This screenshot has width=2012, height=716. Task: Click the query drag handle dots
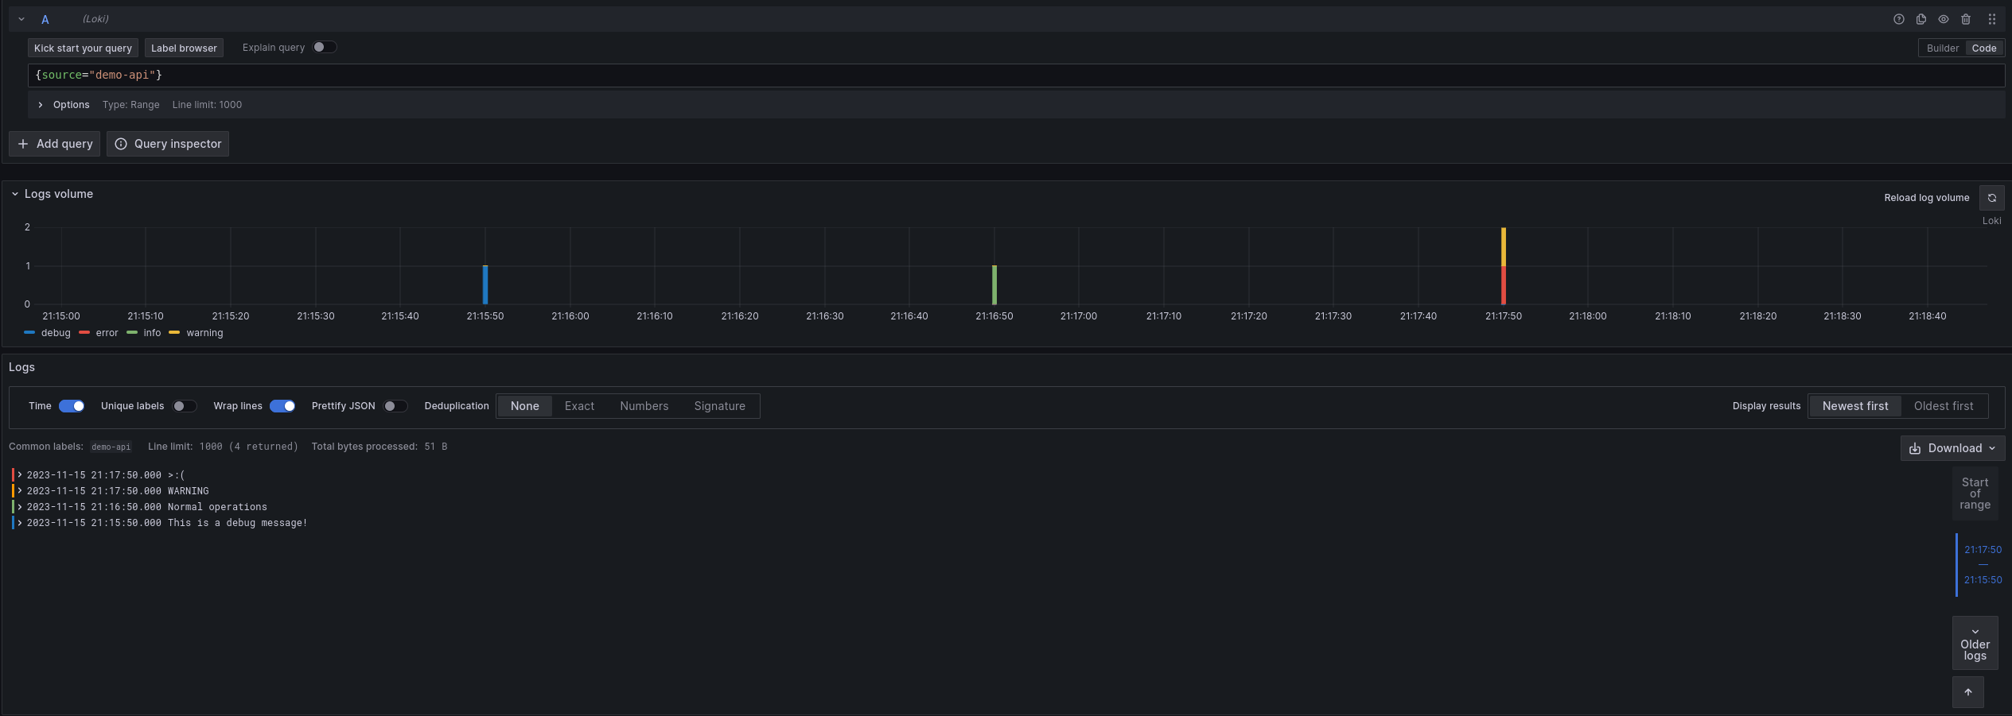coord(1992,19)
